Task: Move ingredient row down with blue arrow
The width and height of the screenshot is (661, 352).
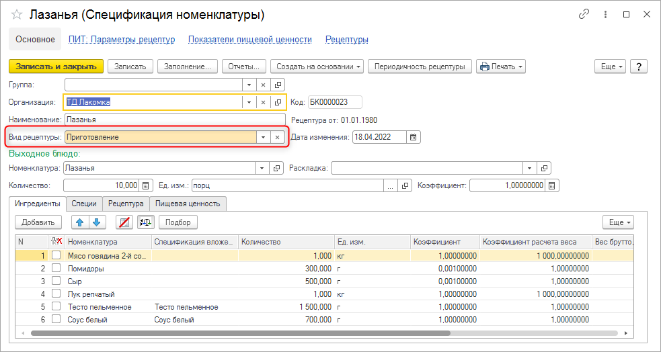Action: [x=96, y=222]
